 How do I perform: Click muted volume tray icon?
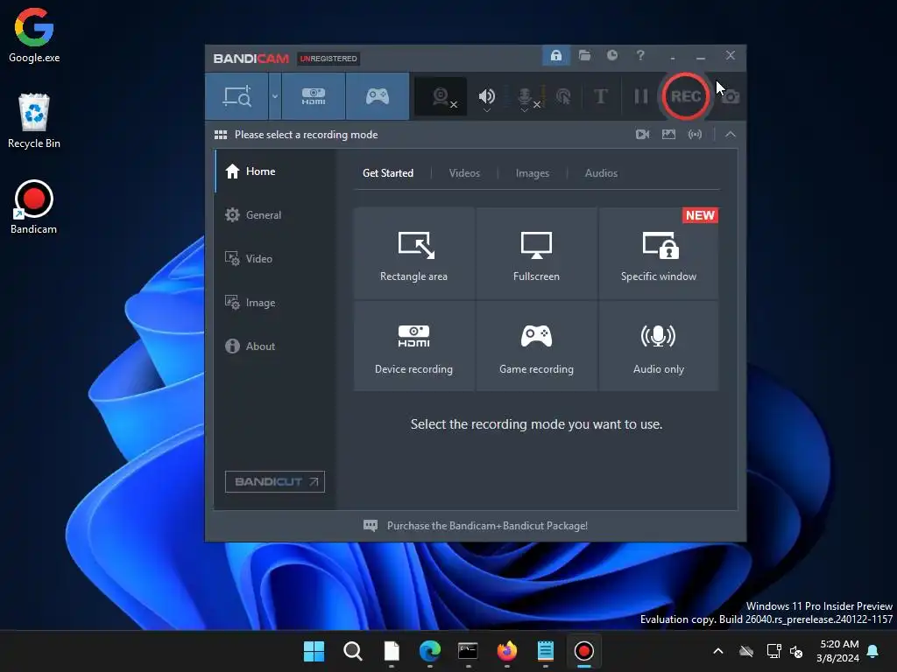[x=795, y=651]
